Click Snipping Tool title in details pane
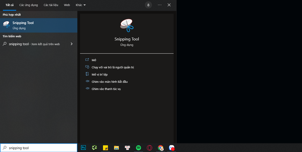302x152 pixels. pyautogui.click(x=127, y=39)
